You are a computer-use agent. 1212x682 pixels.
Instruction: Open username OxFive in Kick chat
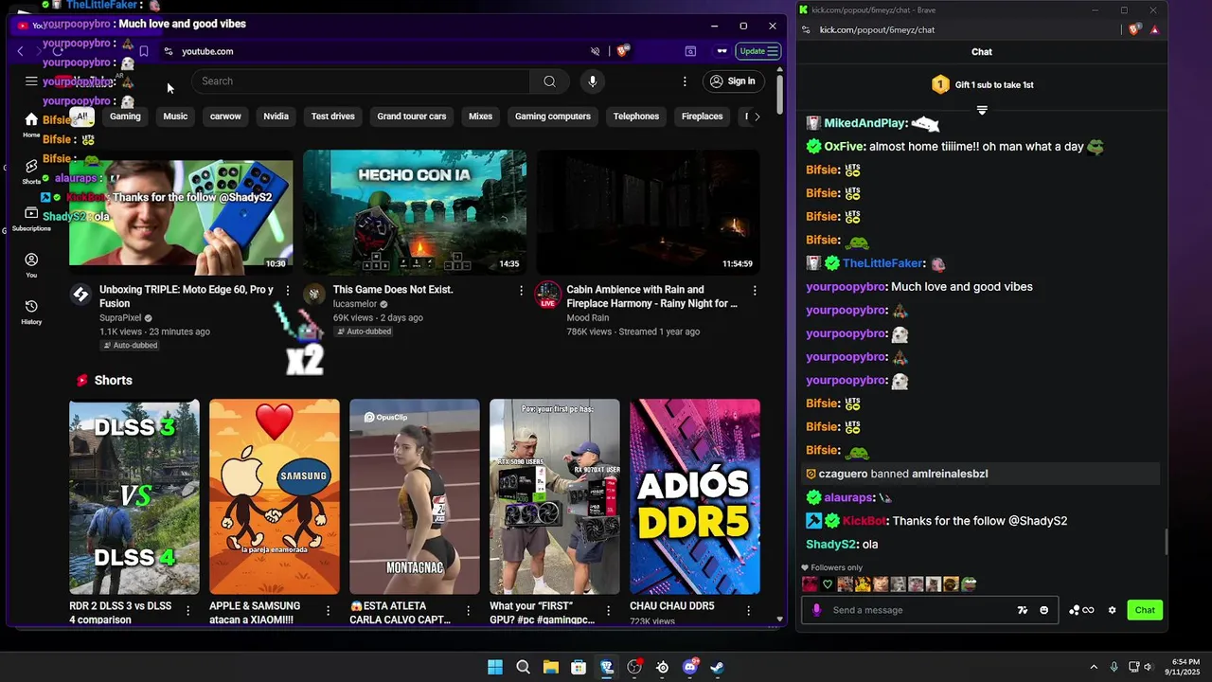[844, 147]
